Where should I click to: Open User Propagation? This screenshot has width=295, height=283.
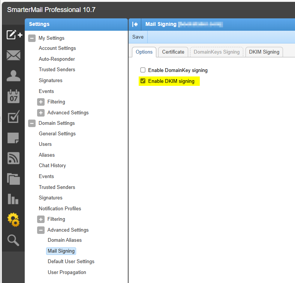click(67, 273)
